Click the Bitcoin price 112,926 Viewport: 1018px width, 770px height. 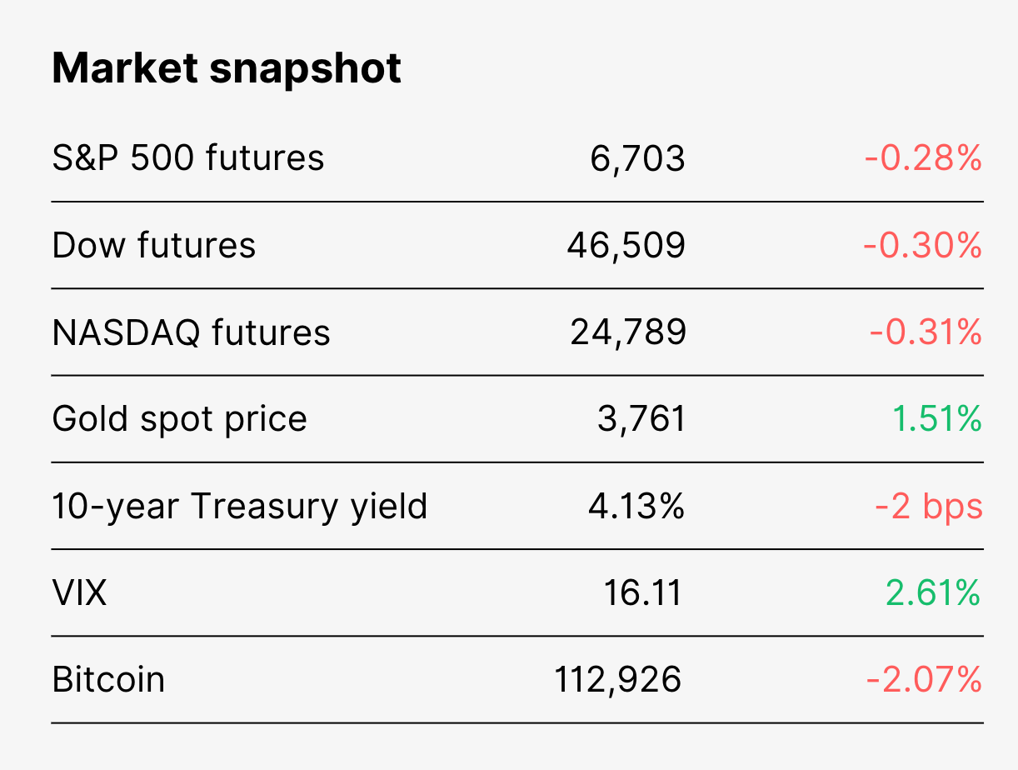618,680
